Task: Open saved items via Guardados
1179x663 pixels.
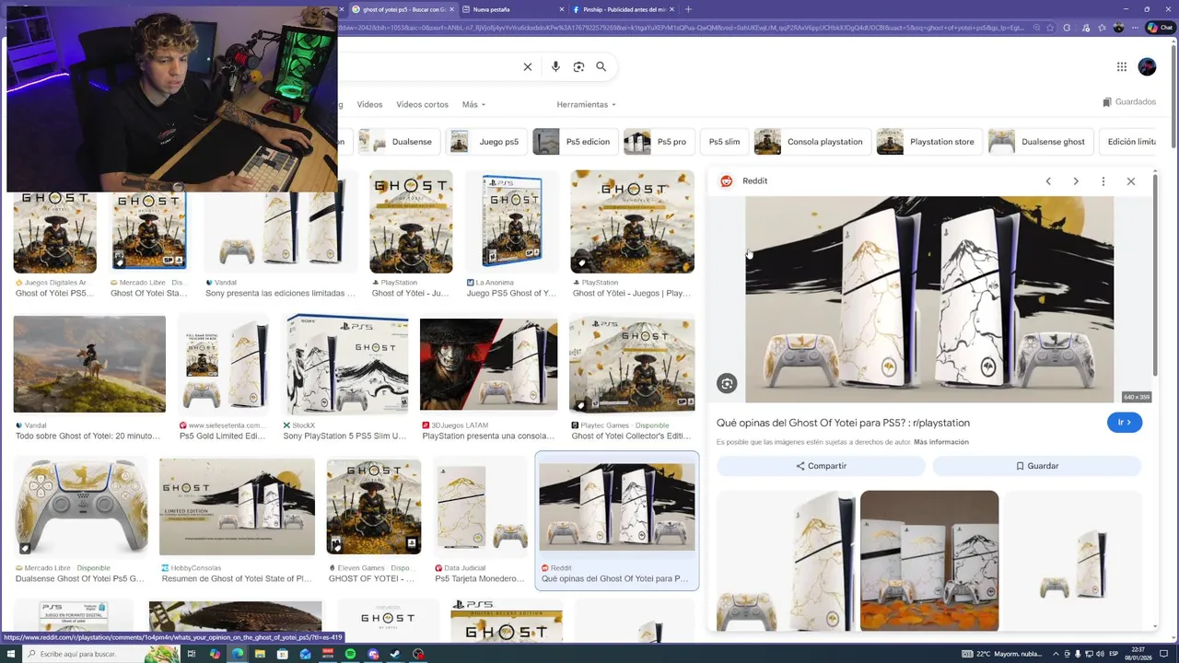Action: pyautogui.click(x=1129, y=102)
